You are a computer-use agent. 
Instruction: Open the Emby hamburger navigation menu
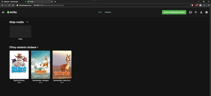pos(3,12)
